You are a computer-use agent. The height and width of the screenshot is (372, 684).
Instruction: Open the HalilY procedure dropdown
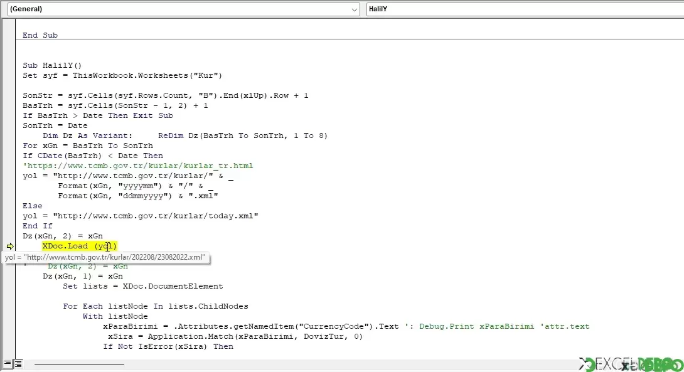525,9
